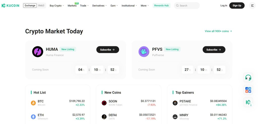
Task: Click the Ethereum icon in Hot List
Action: (33, 117)
